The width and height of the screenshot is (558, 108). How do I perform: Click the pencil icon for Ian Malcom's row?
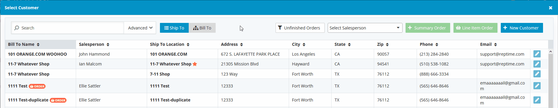(x=537, y=64)
